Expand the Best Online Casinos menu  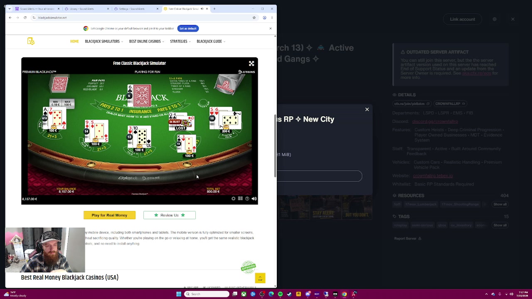coord(146,42)
